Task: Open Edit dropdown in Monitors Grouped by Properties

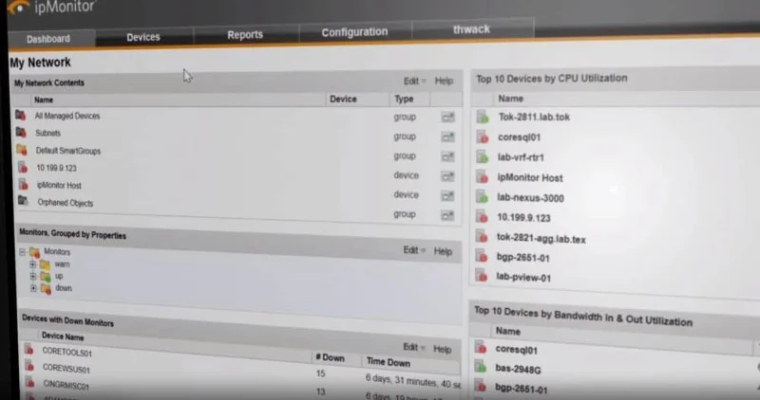Action: click(414, 250)
